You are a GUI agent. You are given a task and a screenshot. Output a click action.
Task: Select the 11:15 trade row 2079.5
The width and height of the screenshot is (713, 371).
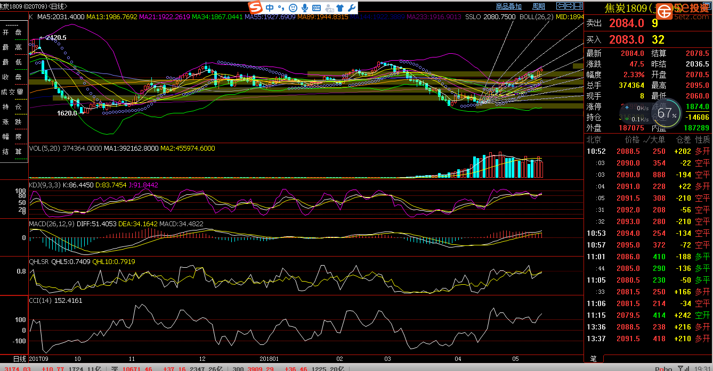649,315
